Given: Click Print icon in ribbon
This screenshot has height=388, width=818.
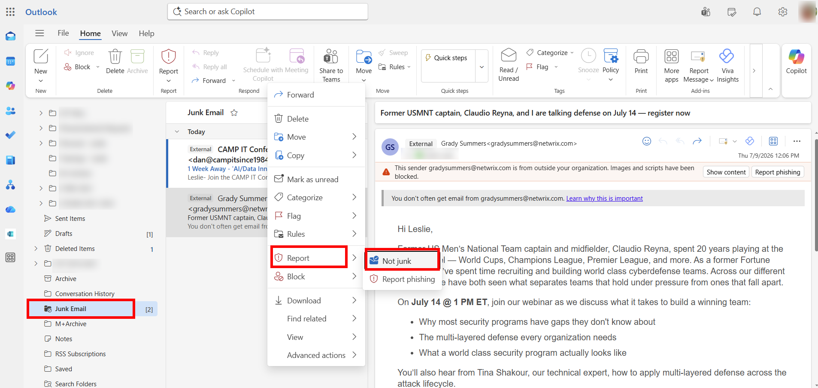Looking at the screenshot, I should (x=641, y=56).
